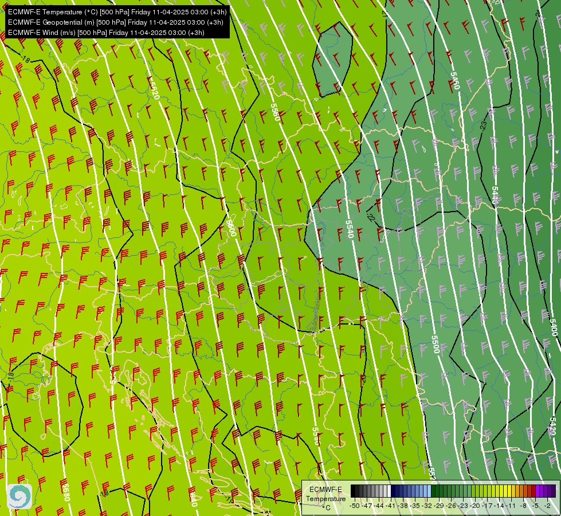Select the ECMWF-E Geopotential (m) title line
Viewport: 561px width, 516px height.
point(116,22)
